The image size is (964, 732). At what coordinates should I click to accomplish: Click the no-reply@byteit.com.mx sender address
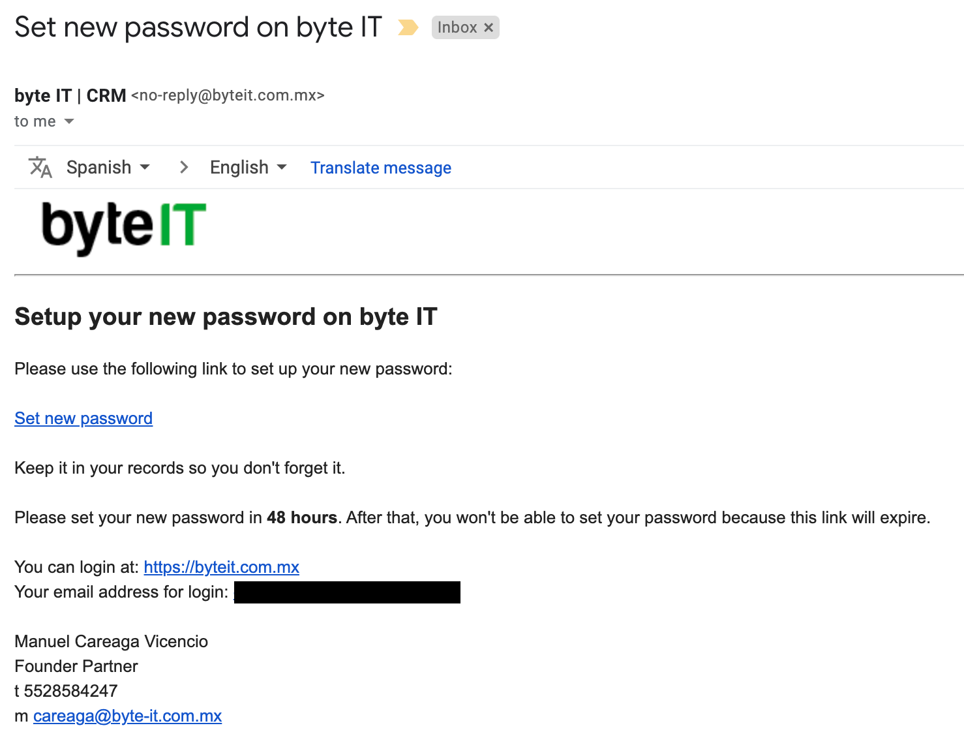click(228, 95)
